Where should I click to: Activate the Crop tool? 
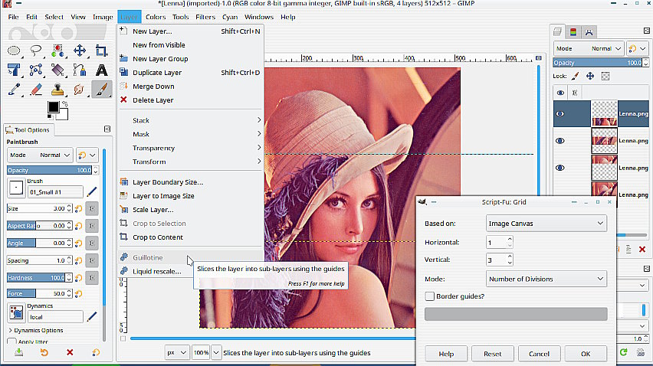pos(101,51)
